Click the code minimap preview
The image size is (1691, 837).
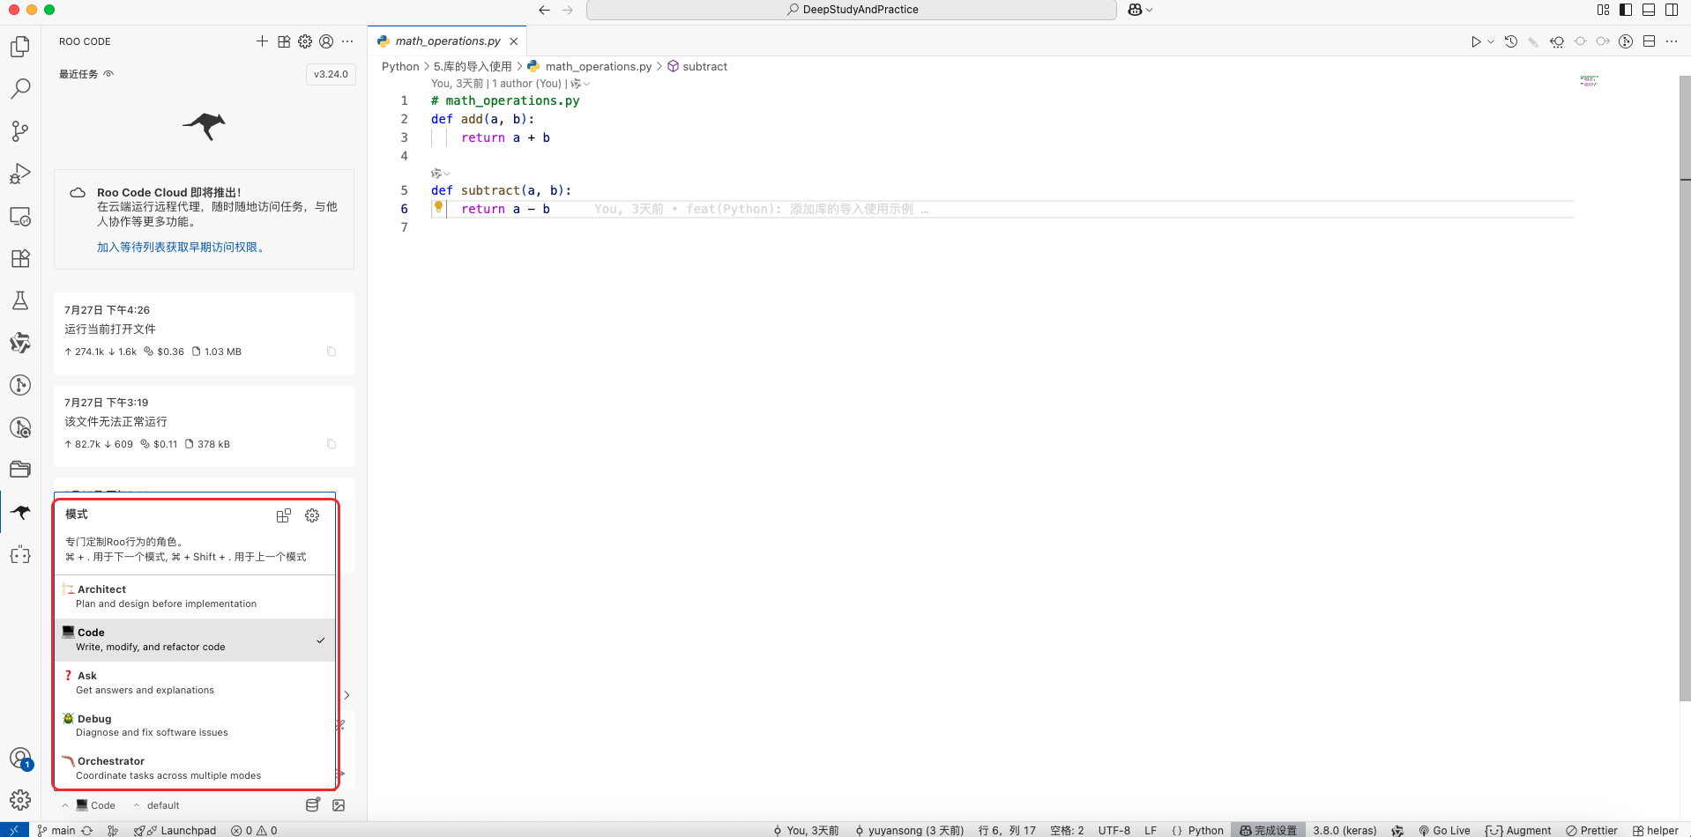[1589, 80]
